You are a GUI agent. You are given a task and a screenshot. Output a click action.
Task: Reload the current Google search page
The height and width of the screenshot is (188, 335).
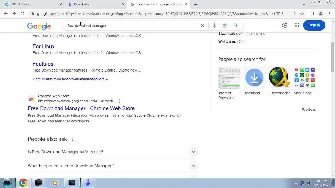[x=23, y=14]
